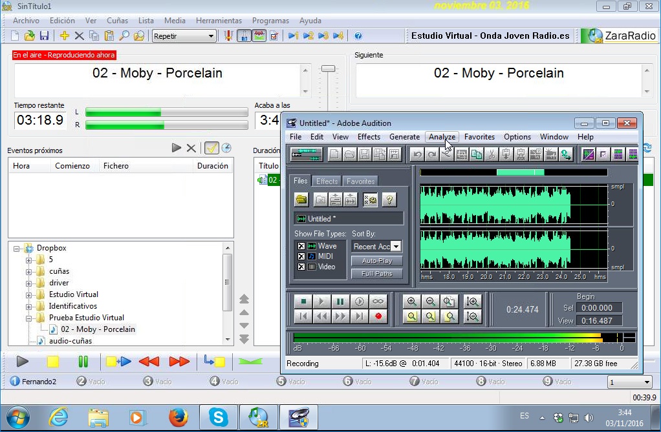The height and width of the screenshot is (432, 661).
Task: Click the ZaraRadio red fast-forward button
Action: (x=180, y=361)
